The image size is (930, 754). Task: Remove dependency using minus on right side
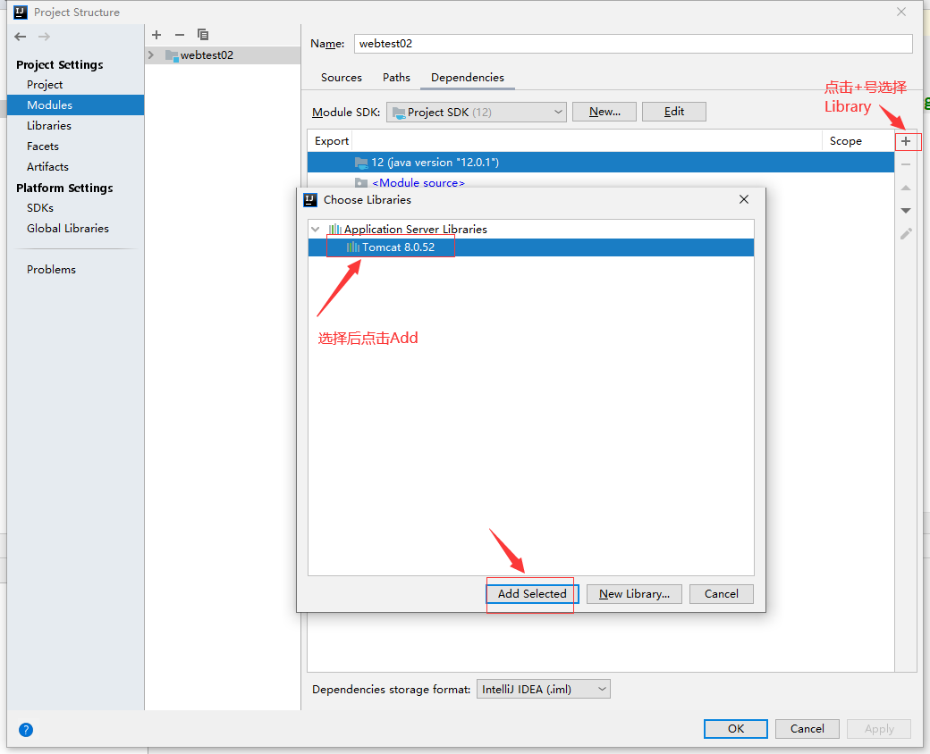[x=906, y=164]
